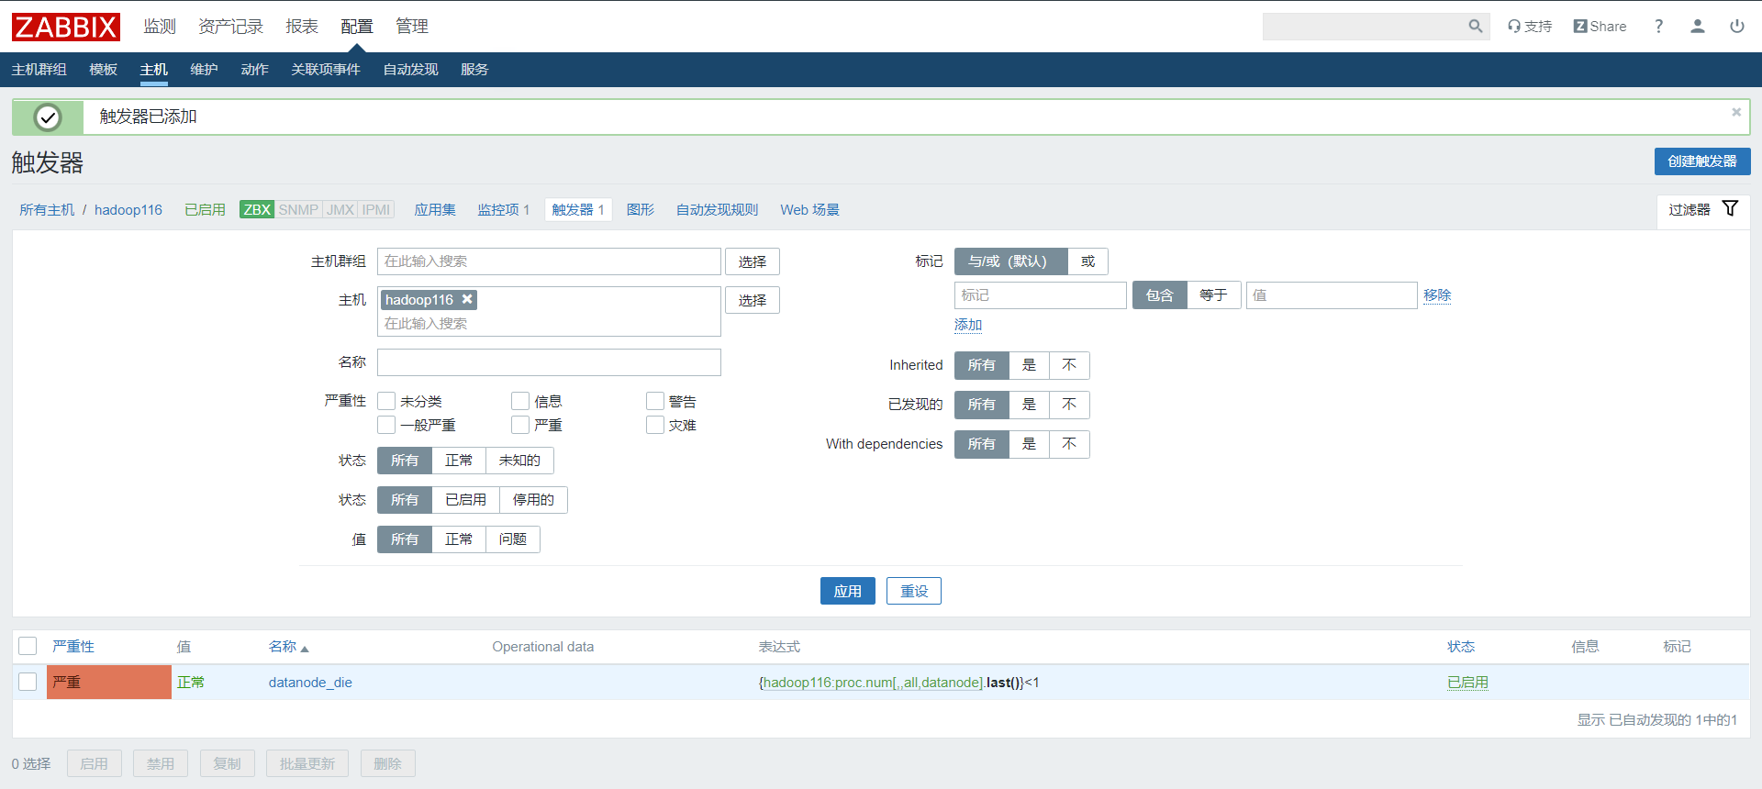Open the 监测 top menu
This screenshot has width=1762, height=789.
[x=160, y=27]
